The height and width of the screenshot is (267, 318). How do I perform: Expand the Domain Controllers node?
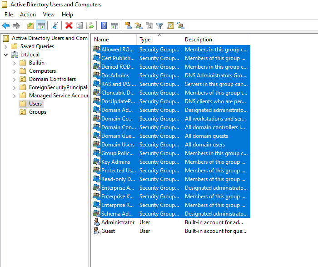14,80
